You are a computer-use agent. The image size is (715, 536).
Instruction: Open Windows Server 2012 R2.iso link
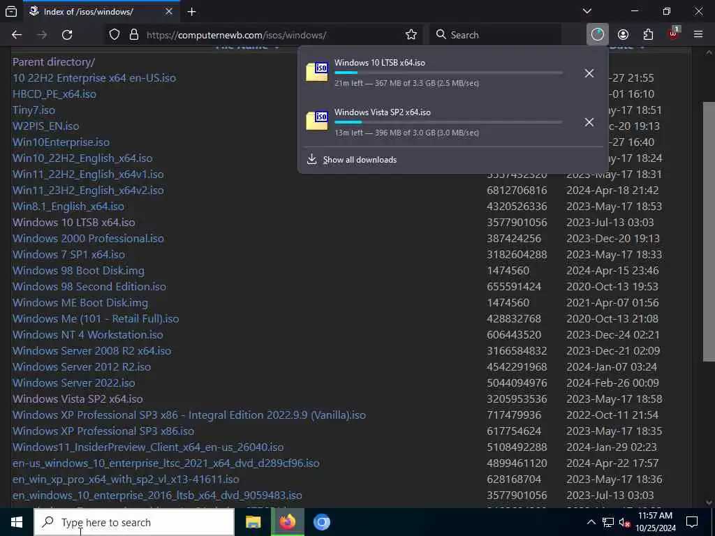[x=82, y=366]
